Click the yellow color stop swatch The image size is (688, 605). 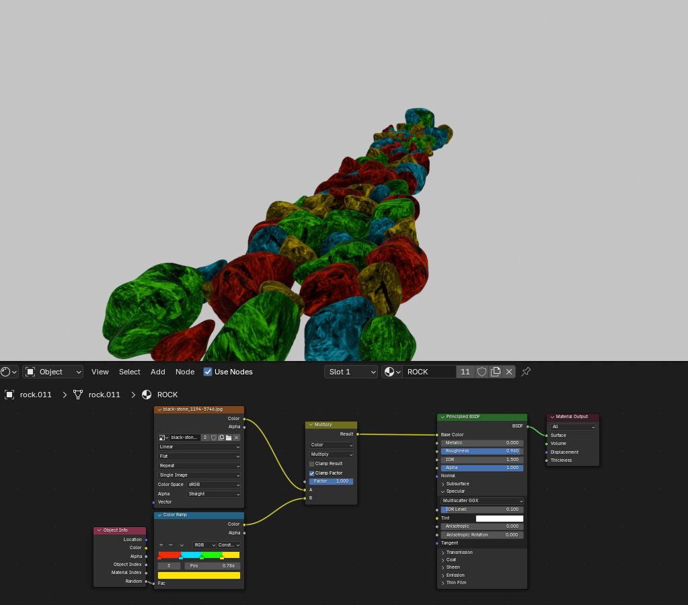coord(199,575)
